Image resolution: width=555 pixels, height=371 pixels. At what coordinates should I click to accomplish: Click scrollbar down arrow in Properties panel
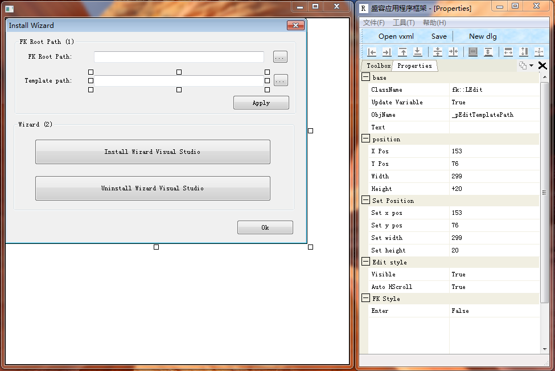tap(544, 349)
